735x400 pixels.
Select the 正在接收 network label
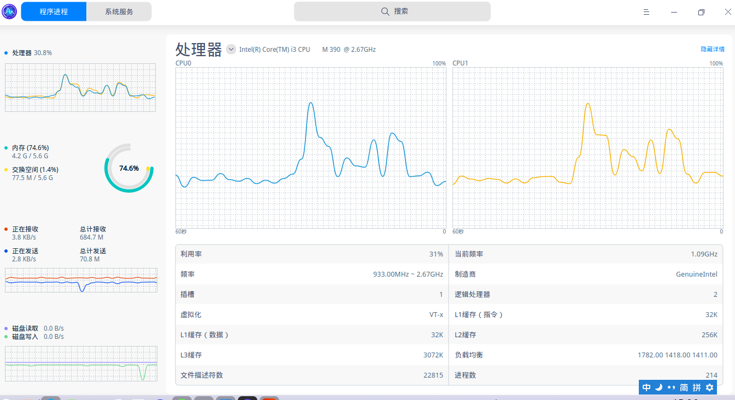tap(25, 229)
